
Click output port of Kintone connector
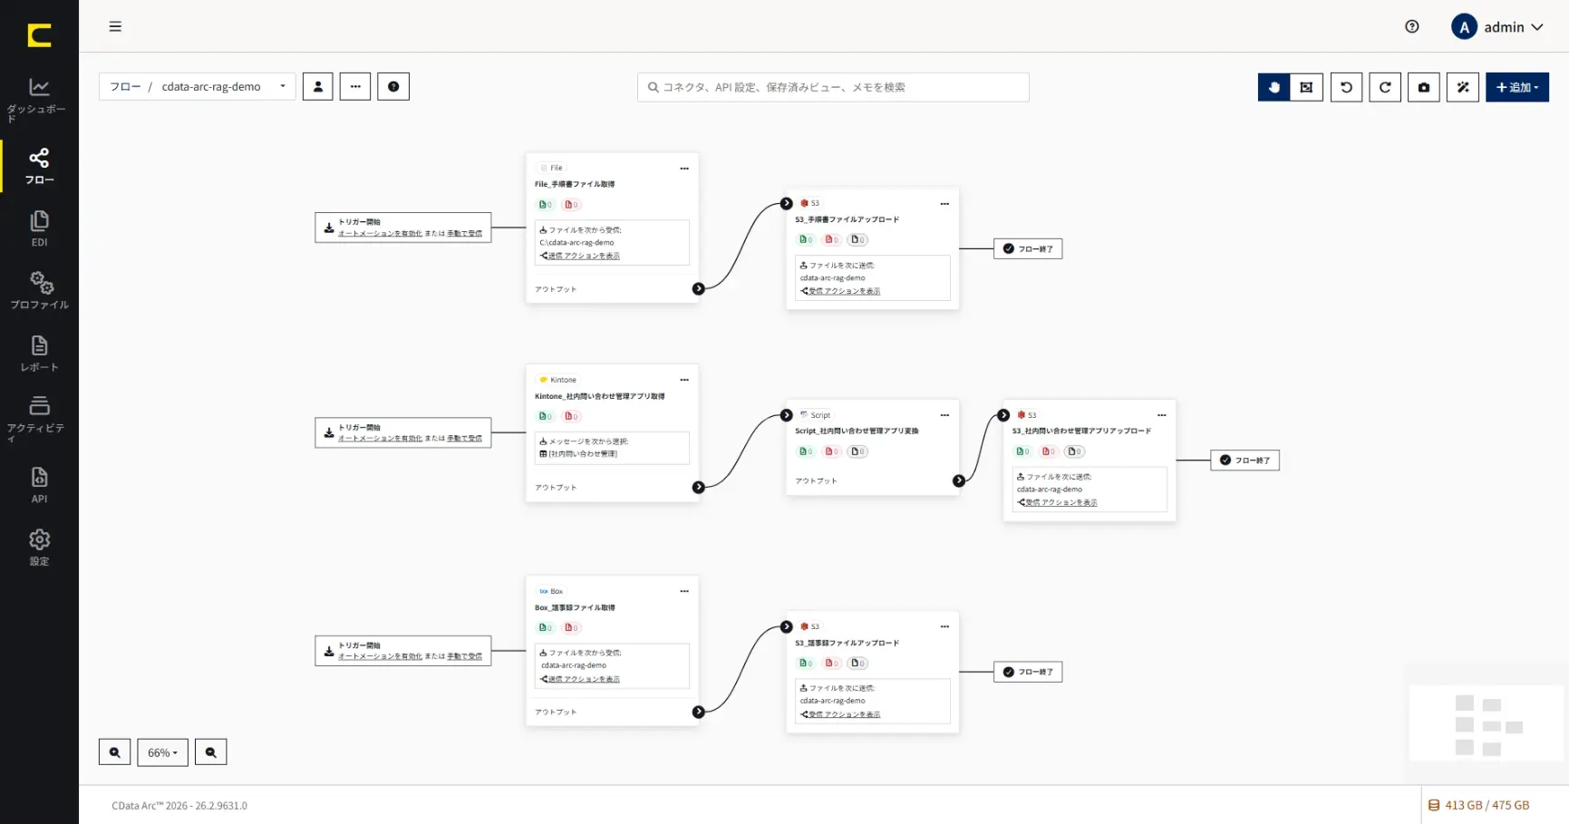[698, 488]
